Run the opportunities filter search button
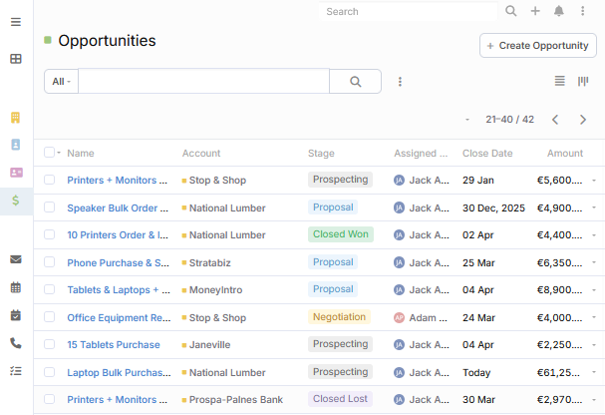Screen dimensions: 605x415 tap(356, 82)
